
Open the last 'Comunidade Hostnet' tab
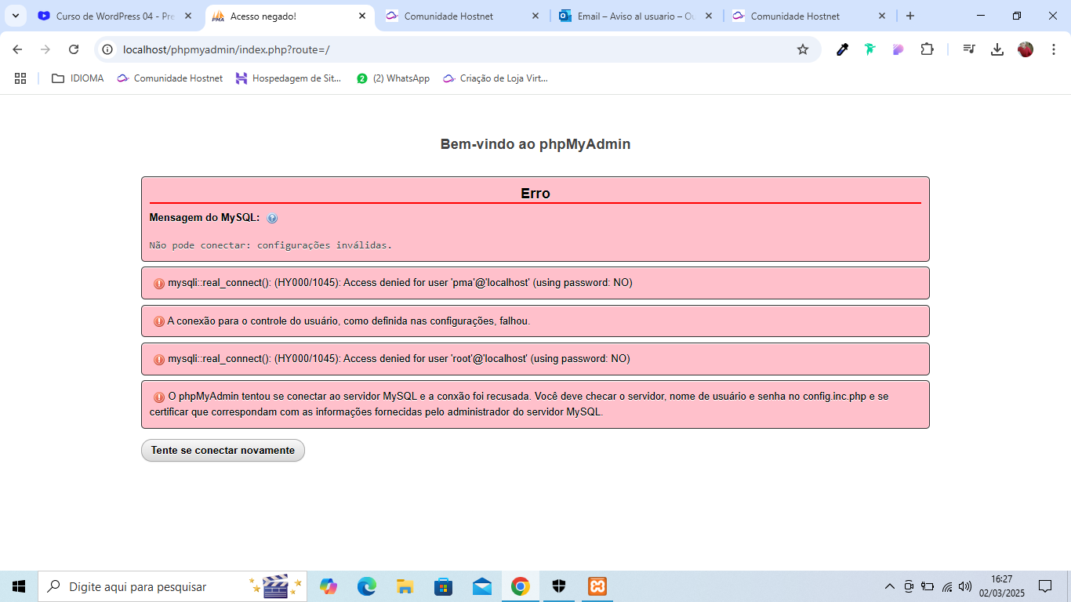(x=808, y=16)
